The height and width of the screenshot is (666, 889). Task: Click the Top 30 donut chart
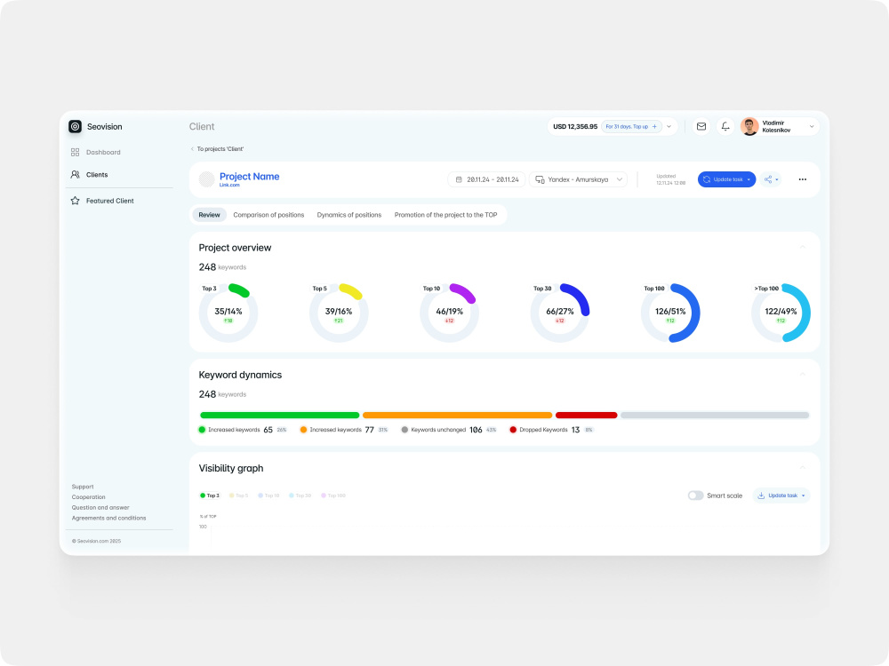point(560,313)
